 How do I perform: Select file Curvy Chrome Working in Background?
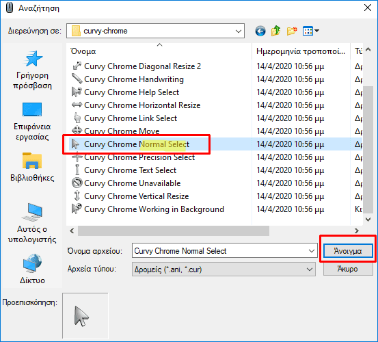[x=154, y=209]
